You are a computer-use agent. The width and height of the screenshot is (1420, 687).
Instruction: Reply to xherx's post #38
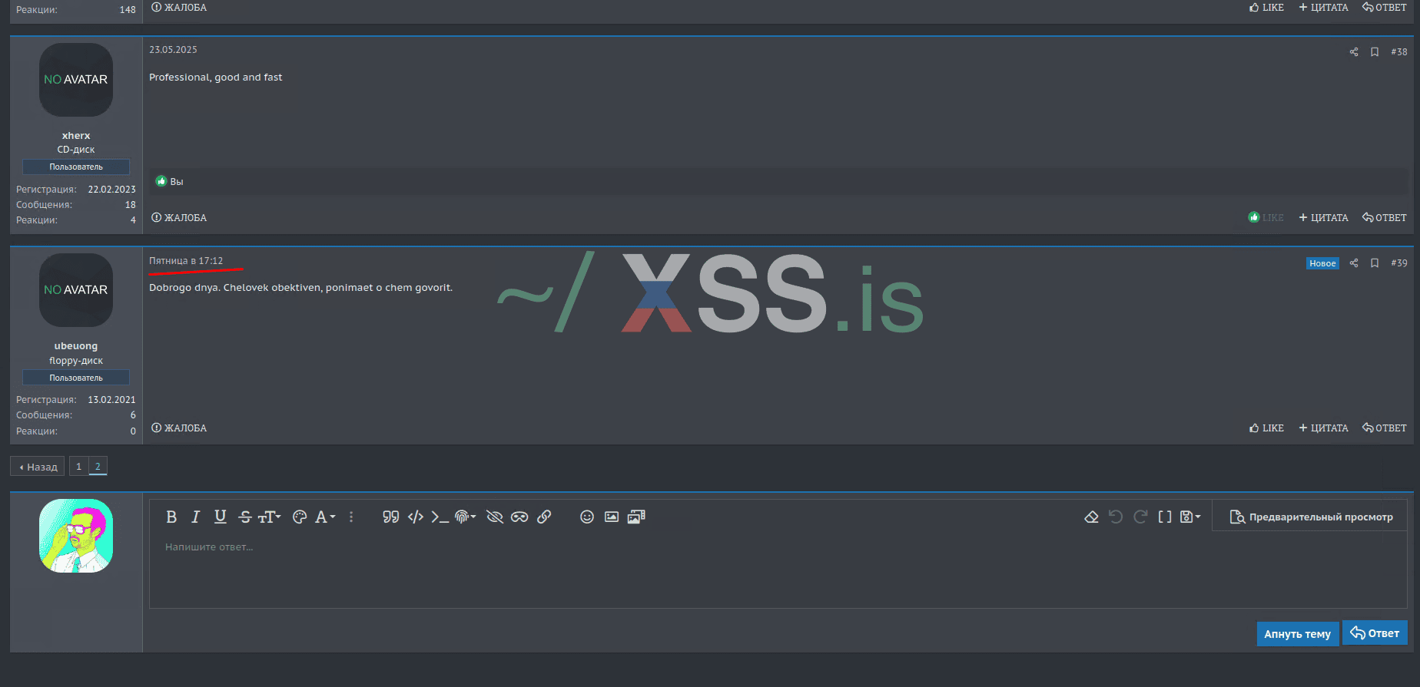coord(1385,218)
